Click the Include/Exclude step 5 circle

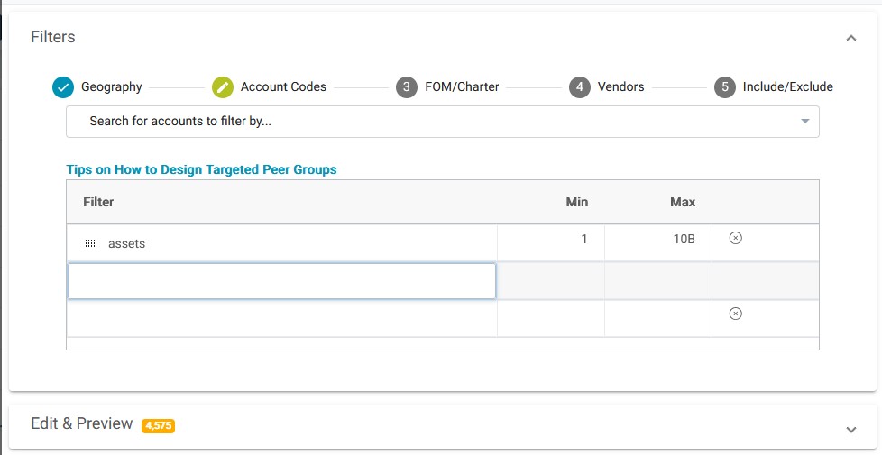click(x=725, y=87)
